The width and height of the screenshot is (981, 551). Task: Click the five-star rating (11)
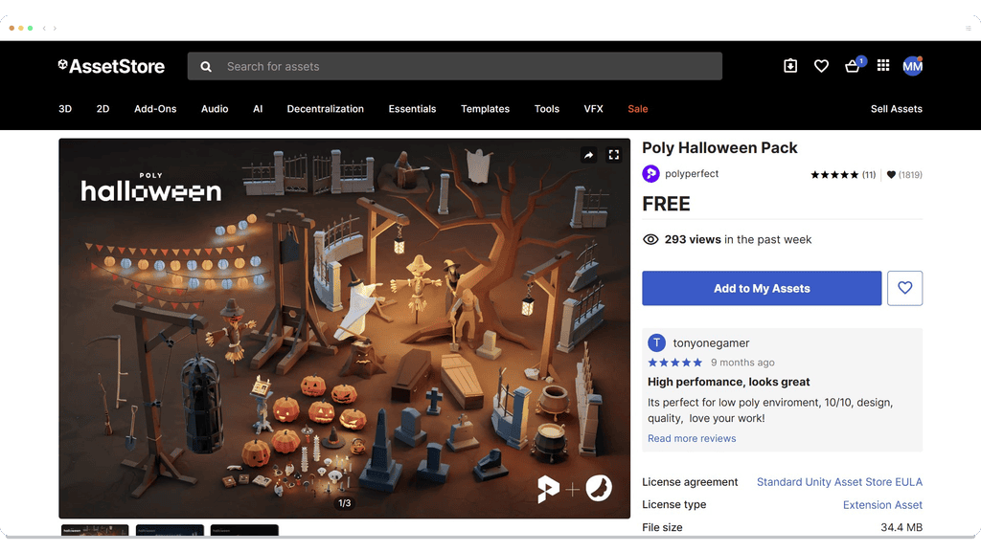click(843, 175)
